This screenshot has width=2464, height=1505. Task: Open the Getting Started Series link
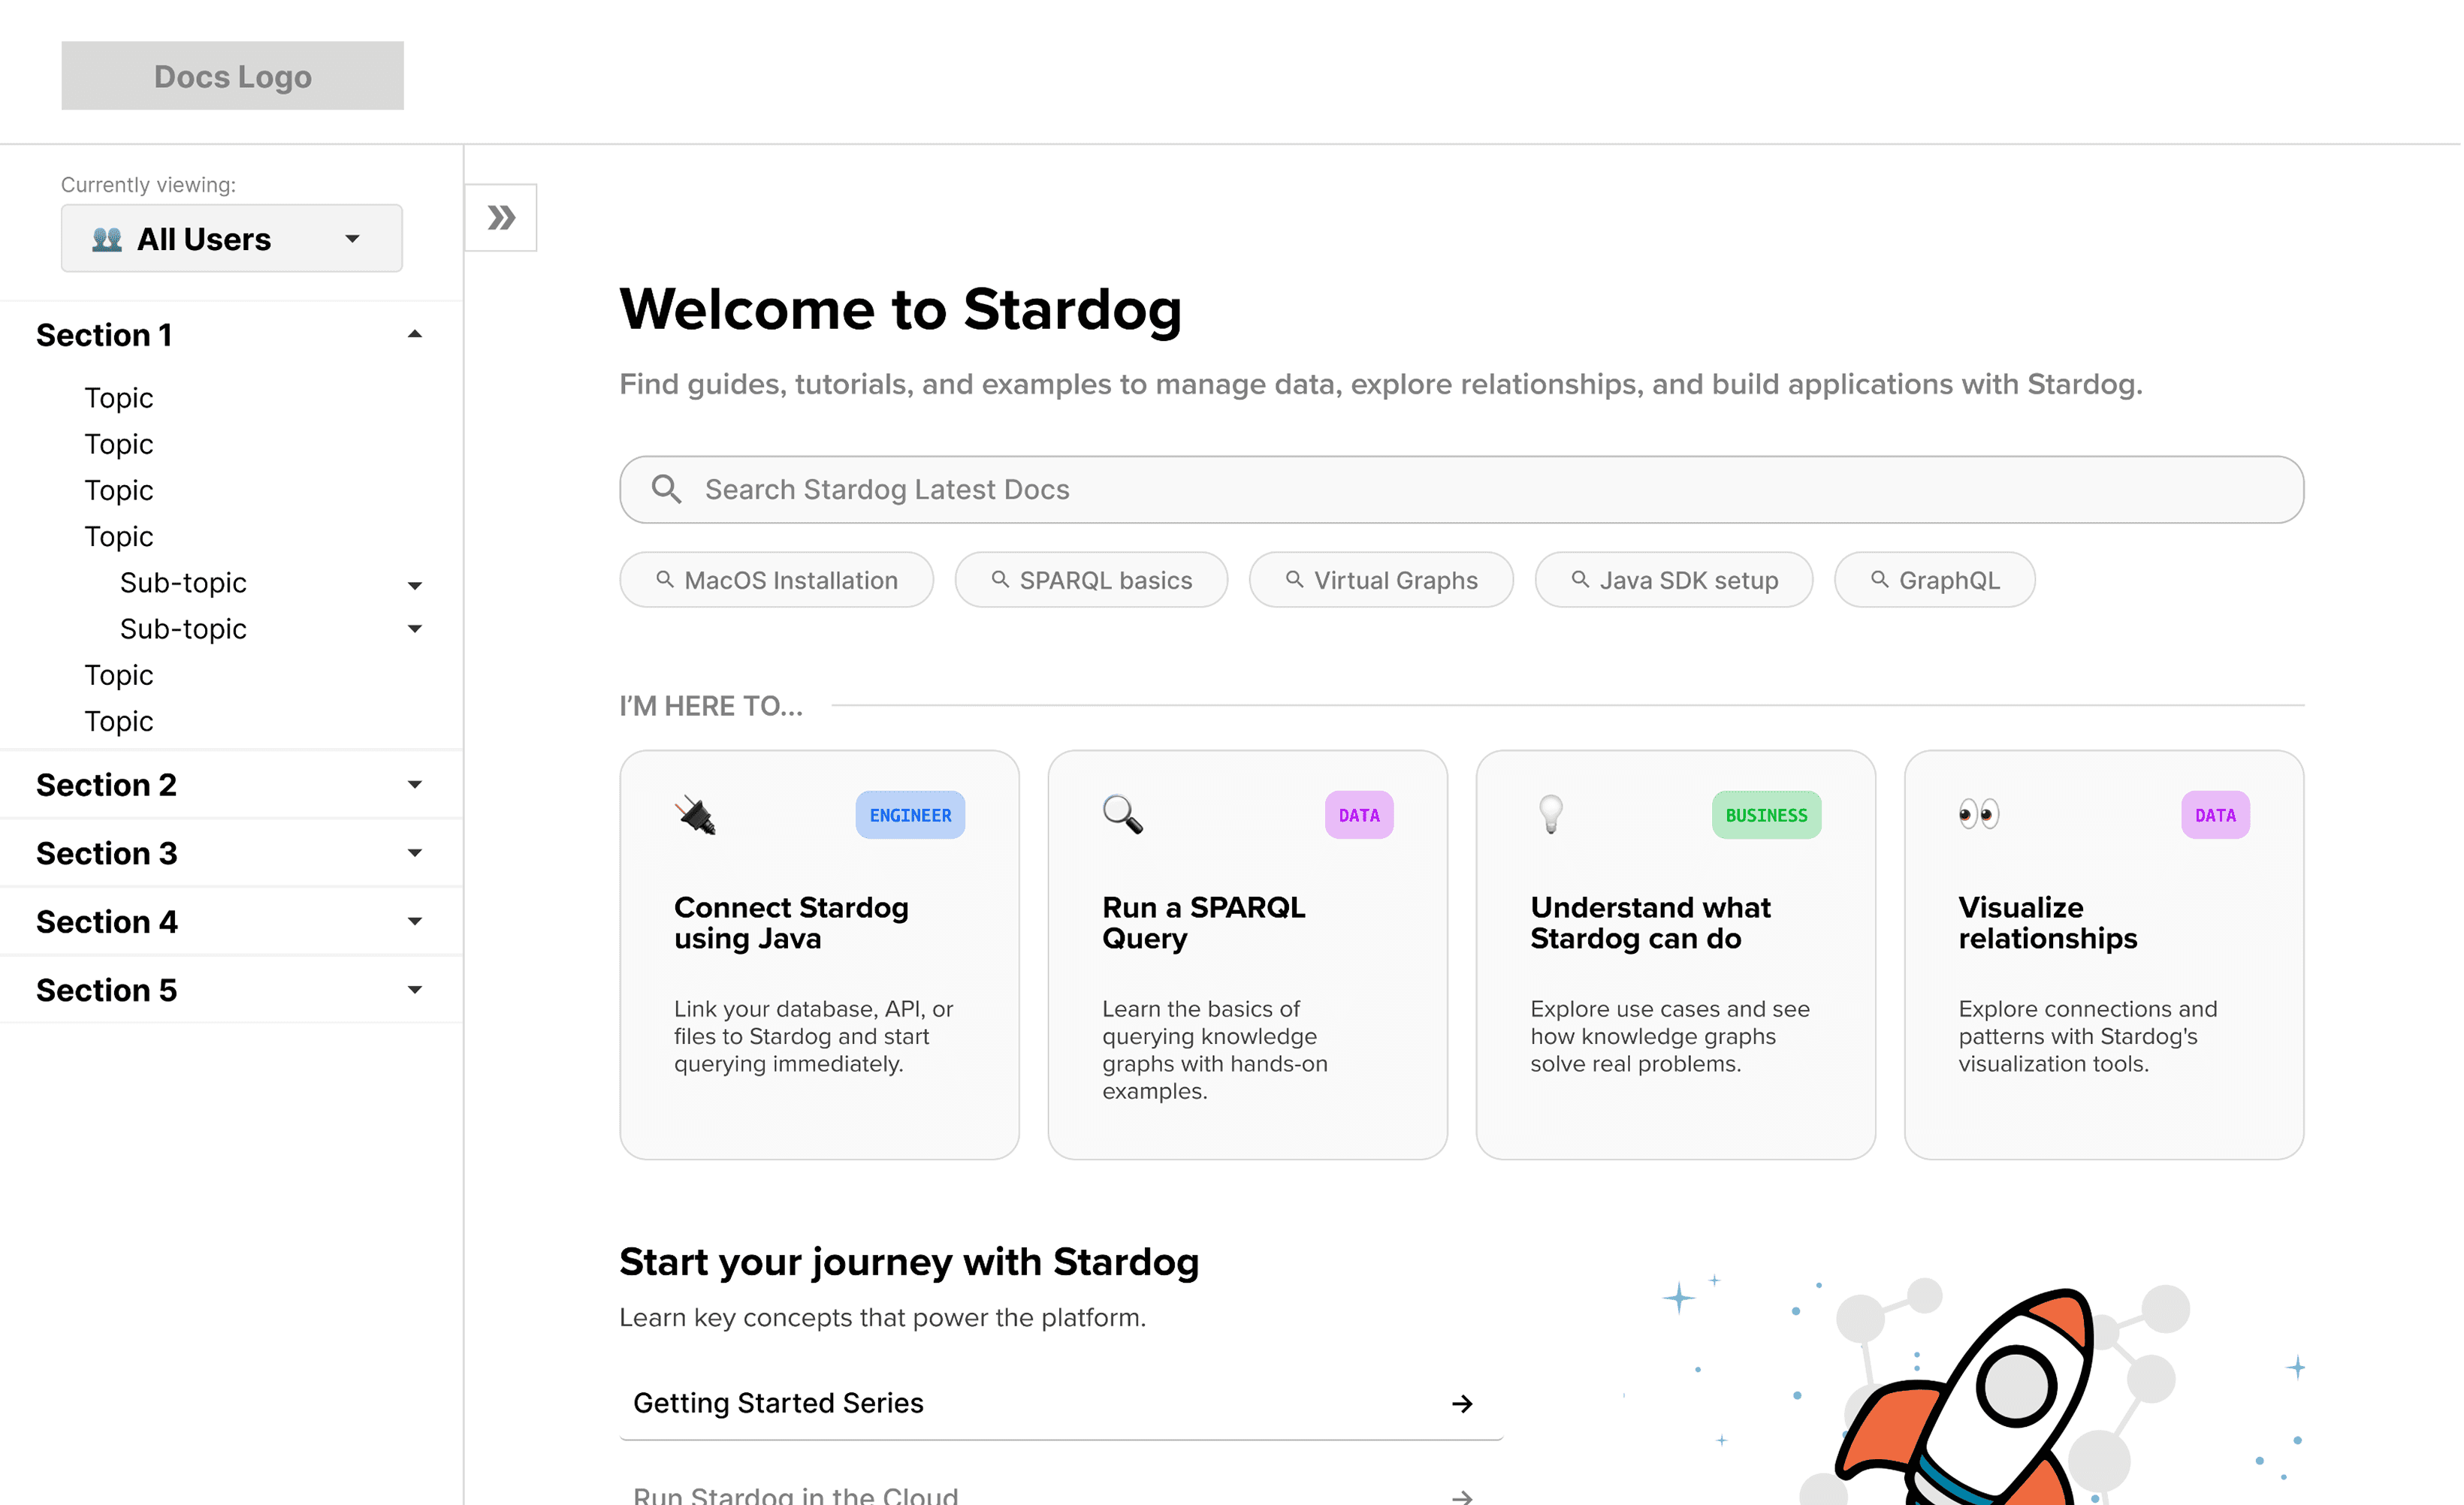[x=1061, y=1404]
